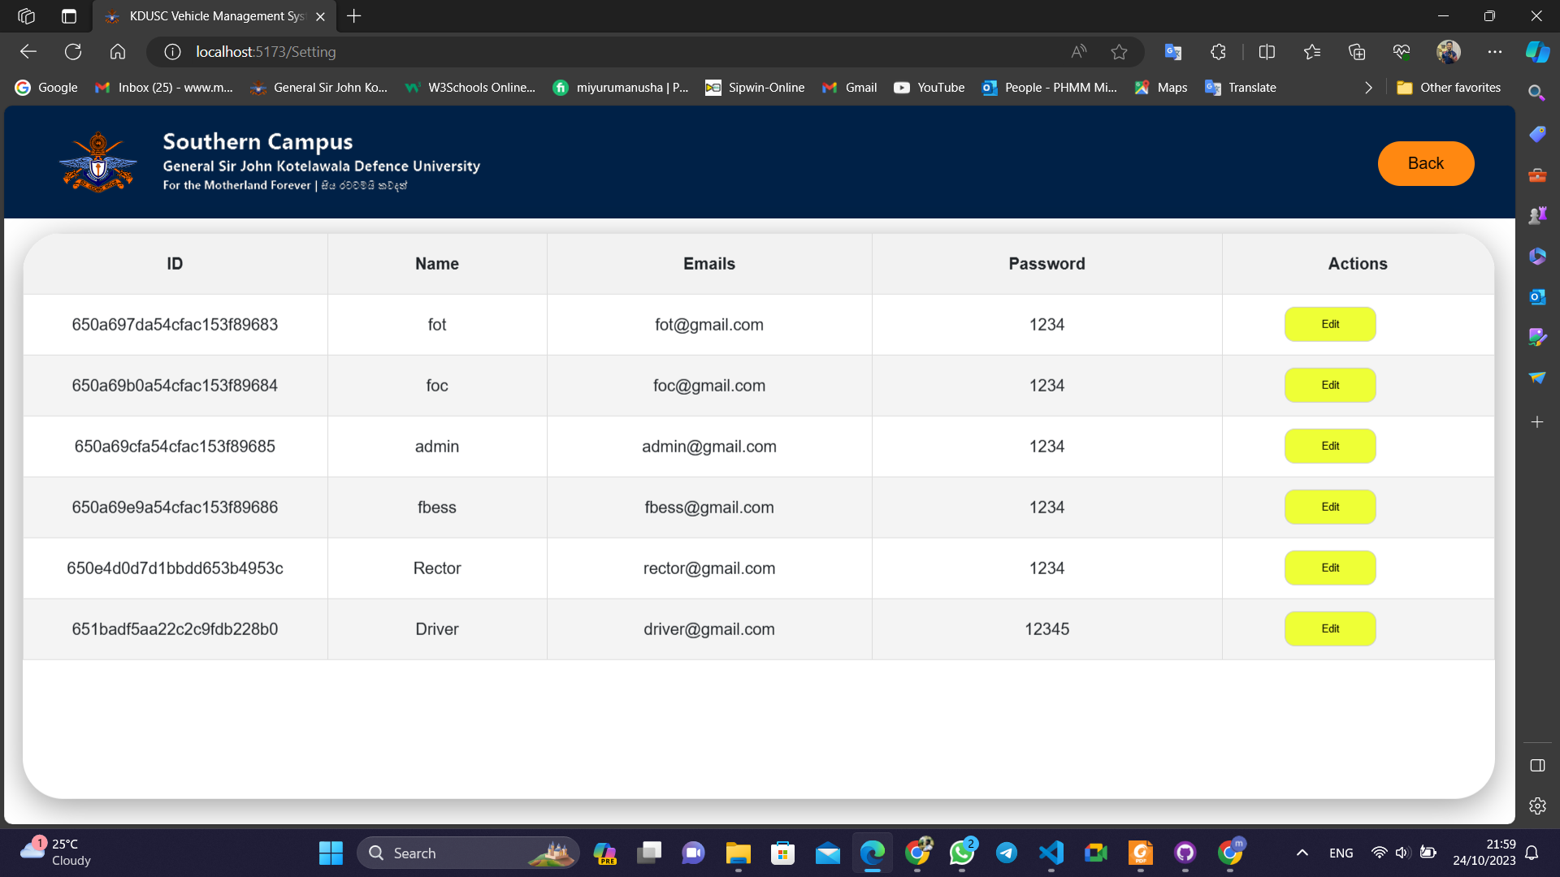Image resolution: width=1560 pixels, height=877 pixels.
Task: Open the Other favorites folder
Action: coord(1449,88)
